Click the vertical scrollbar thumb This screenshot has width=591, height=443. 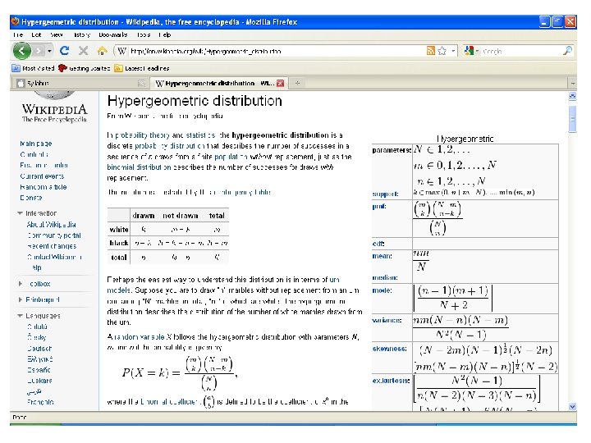coord(573,119)
